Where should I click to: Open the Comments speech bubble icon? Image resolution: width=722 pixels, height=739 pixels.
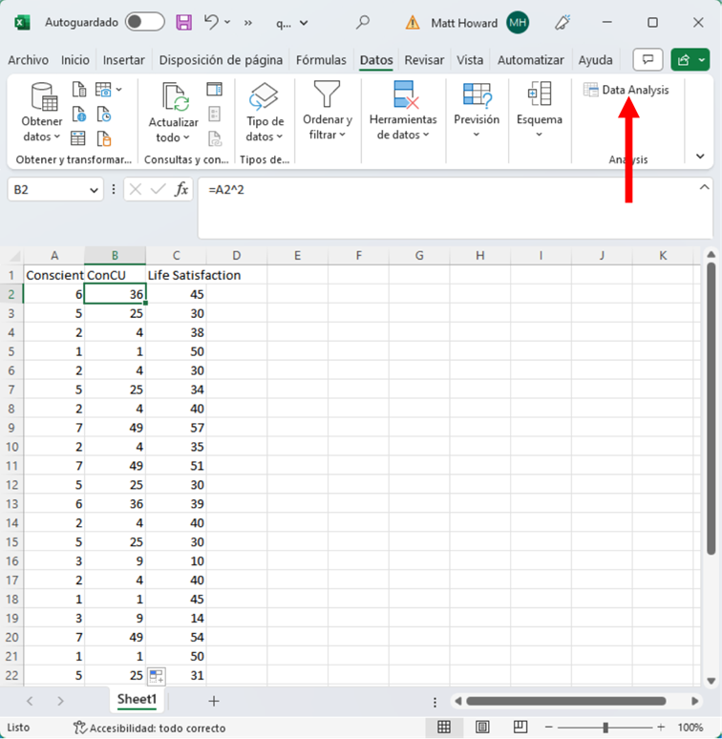click(x=648, y=59)
